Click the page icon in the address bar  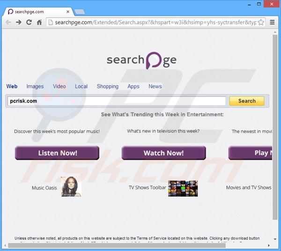tap(51, 22)
